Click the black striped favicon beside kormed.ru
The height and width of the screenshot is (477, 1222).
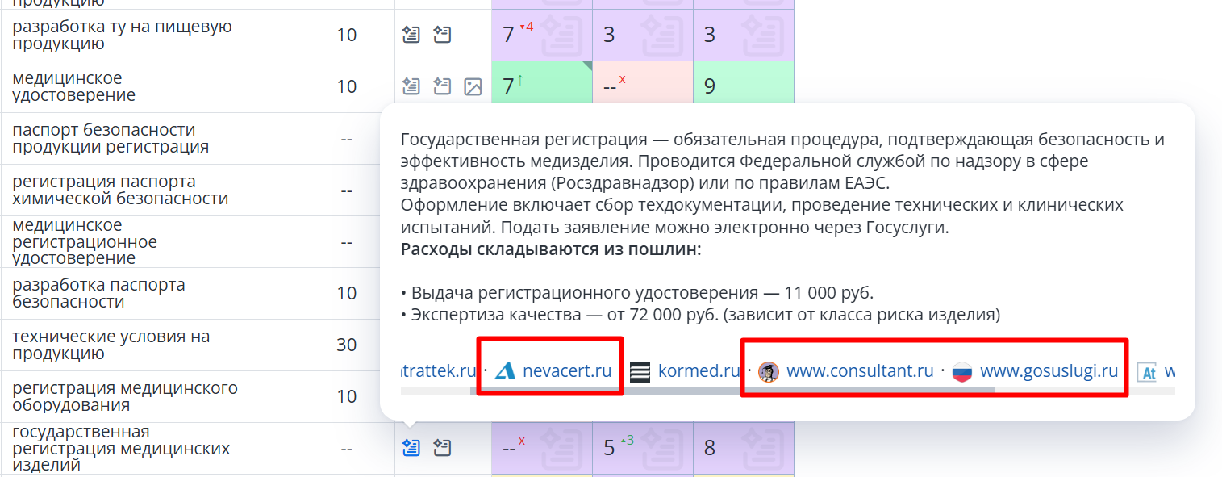tap(640, 371)
